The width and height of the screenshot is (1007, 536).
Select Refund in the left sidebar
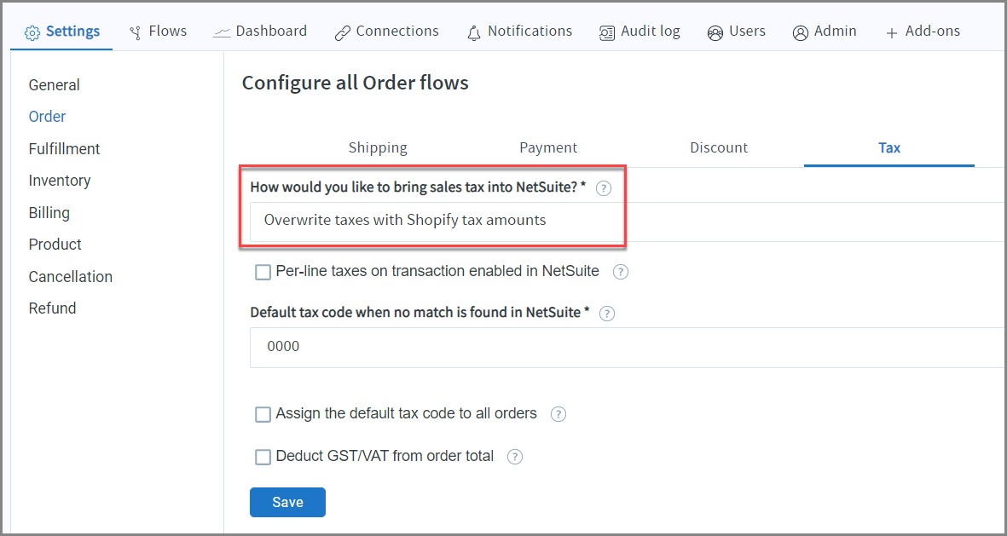click(52, 308)
